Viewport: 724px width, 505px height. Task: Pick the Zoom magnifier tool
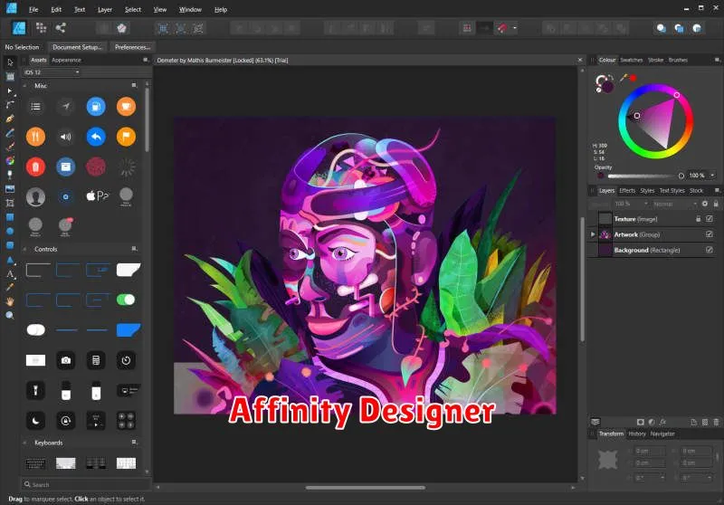click(x=10, y=315)
